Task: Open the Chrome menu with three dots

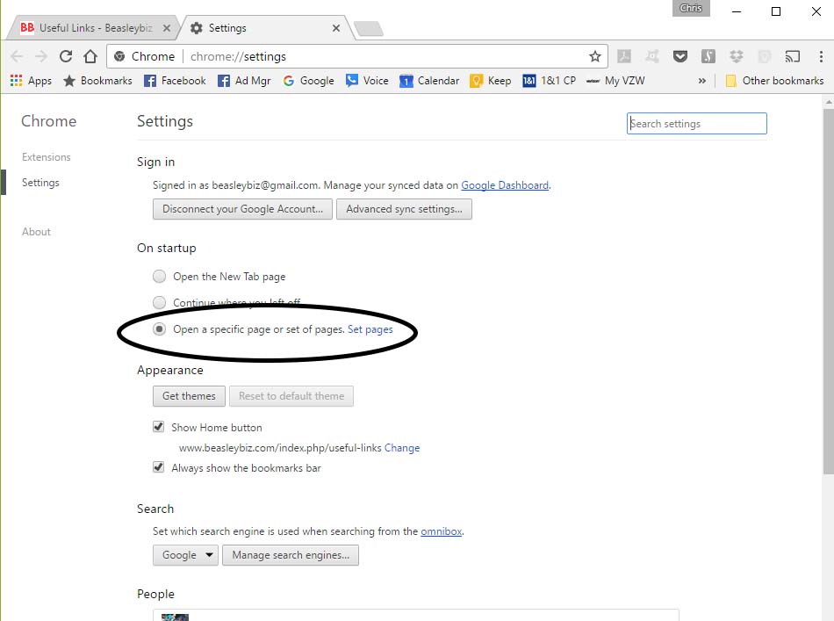Action: 821,55
